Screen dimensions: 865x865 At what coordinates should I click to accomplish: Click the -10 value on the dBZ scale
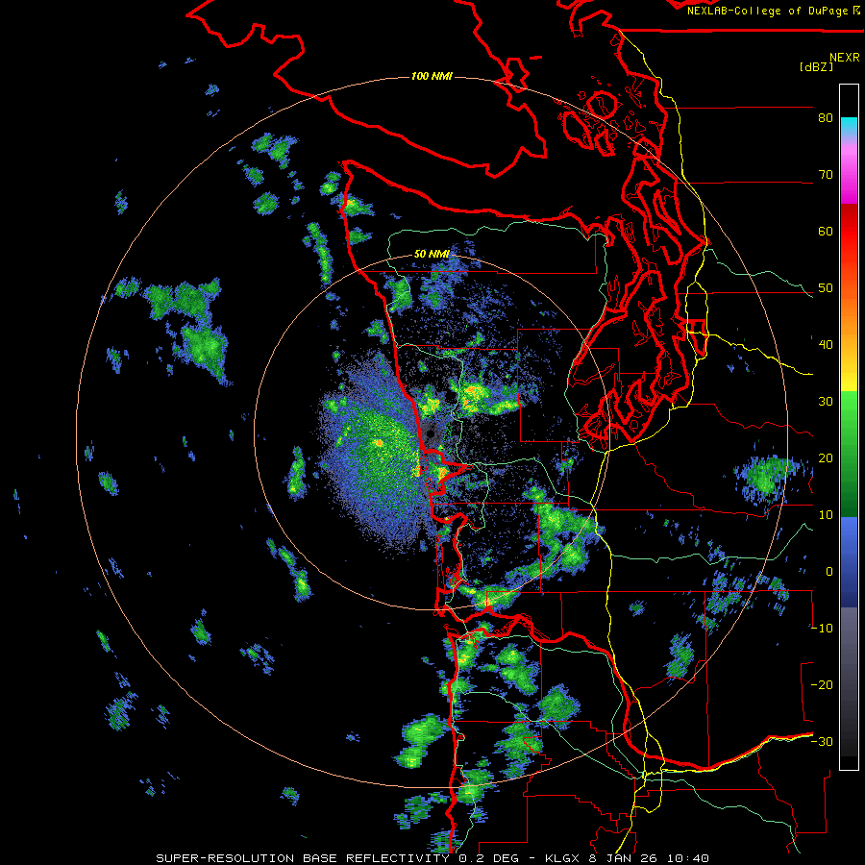tap(822, 629)
